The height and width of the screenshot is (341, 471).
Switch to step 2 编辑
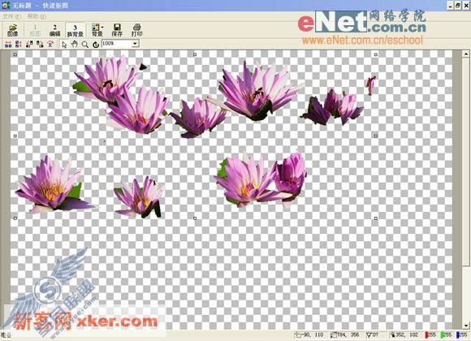coord(54,30)
